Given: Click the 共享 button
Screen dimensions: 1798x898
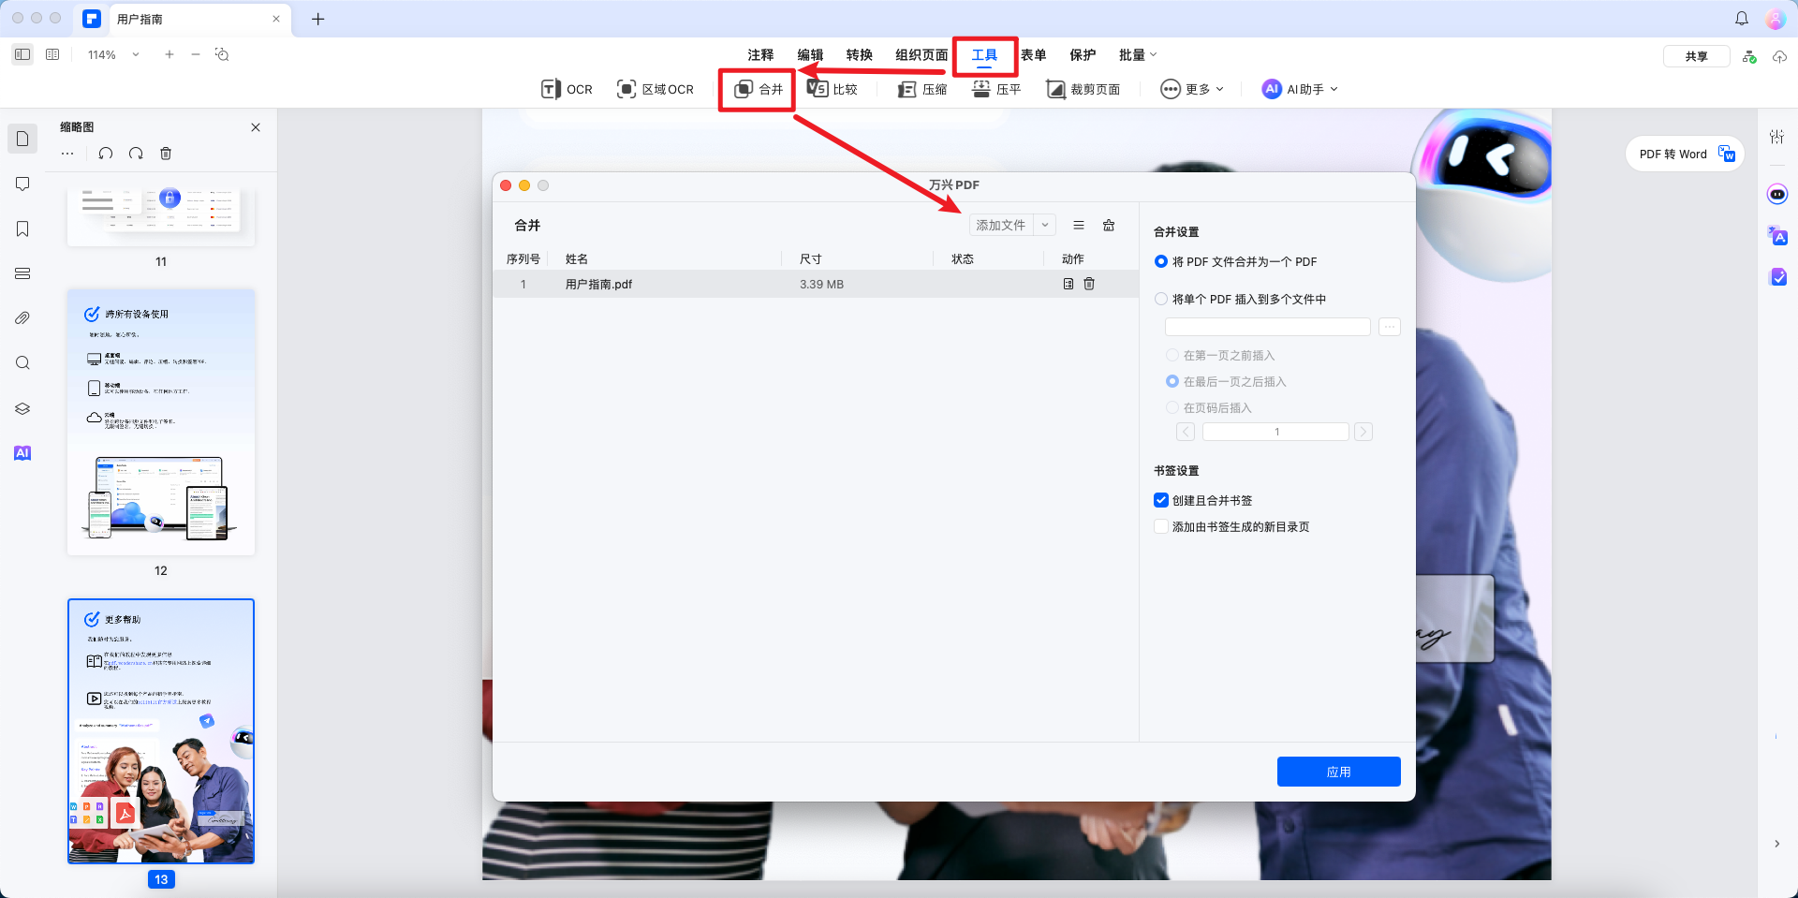Looking at the screenshot, I should [1696, 55].
